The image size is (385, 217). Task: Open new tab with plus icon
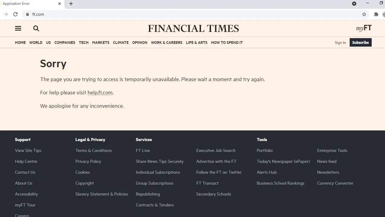71,4
